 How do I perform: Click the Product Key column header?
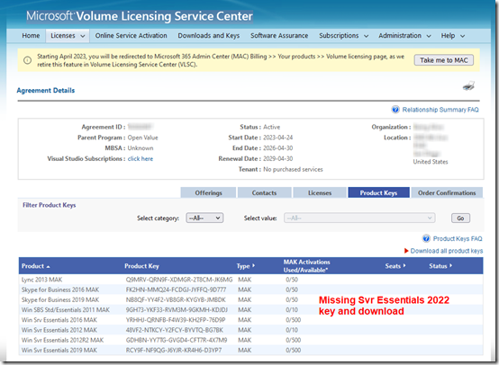tap(141, 266)
